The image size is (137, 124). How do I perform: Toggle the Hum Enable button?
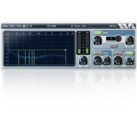tap(97, 33)
